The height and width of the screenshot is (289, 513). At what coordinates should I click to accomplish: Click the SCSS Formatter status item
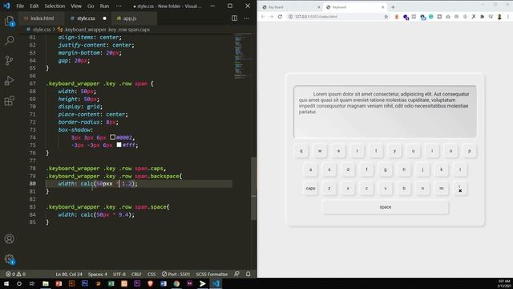[212, 274]
